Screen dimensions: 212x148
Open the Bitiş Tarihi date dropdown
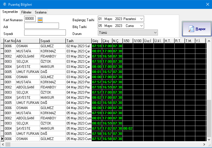141,26
